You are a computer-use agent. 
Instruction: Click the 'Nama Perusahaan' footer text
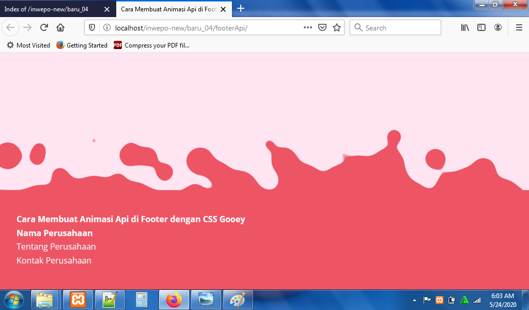(55, 233)
